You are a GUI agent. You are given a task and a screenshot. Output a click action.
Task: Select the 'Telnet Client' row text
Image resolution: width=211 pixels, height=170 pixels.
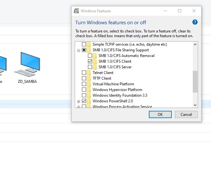click(x=103, y=73)
